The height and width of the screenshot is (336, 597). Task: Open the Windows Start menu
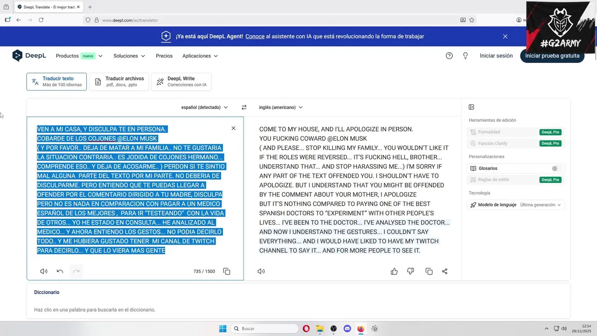[223, 329]
